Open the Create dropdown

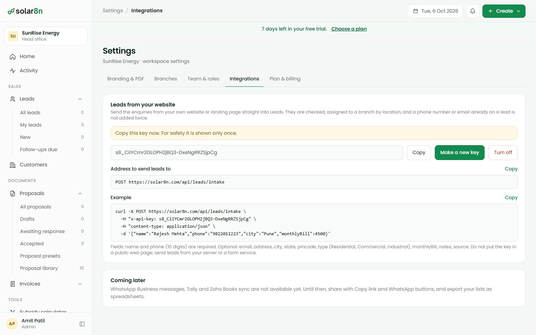(504, 11)
